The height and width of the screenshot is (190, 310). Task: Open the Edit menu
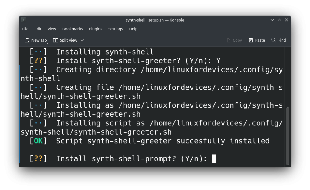click(x=38, y=29)
